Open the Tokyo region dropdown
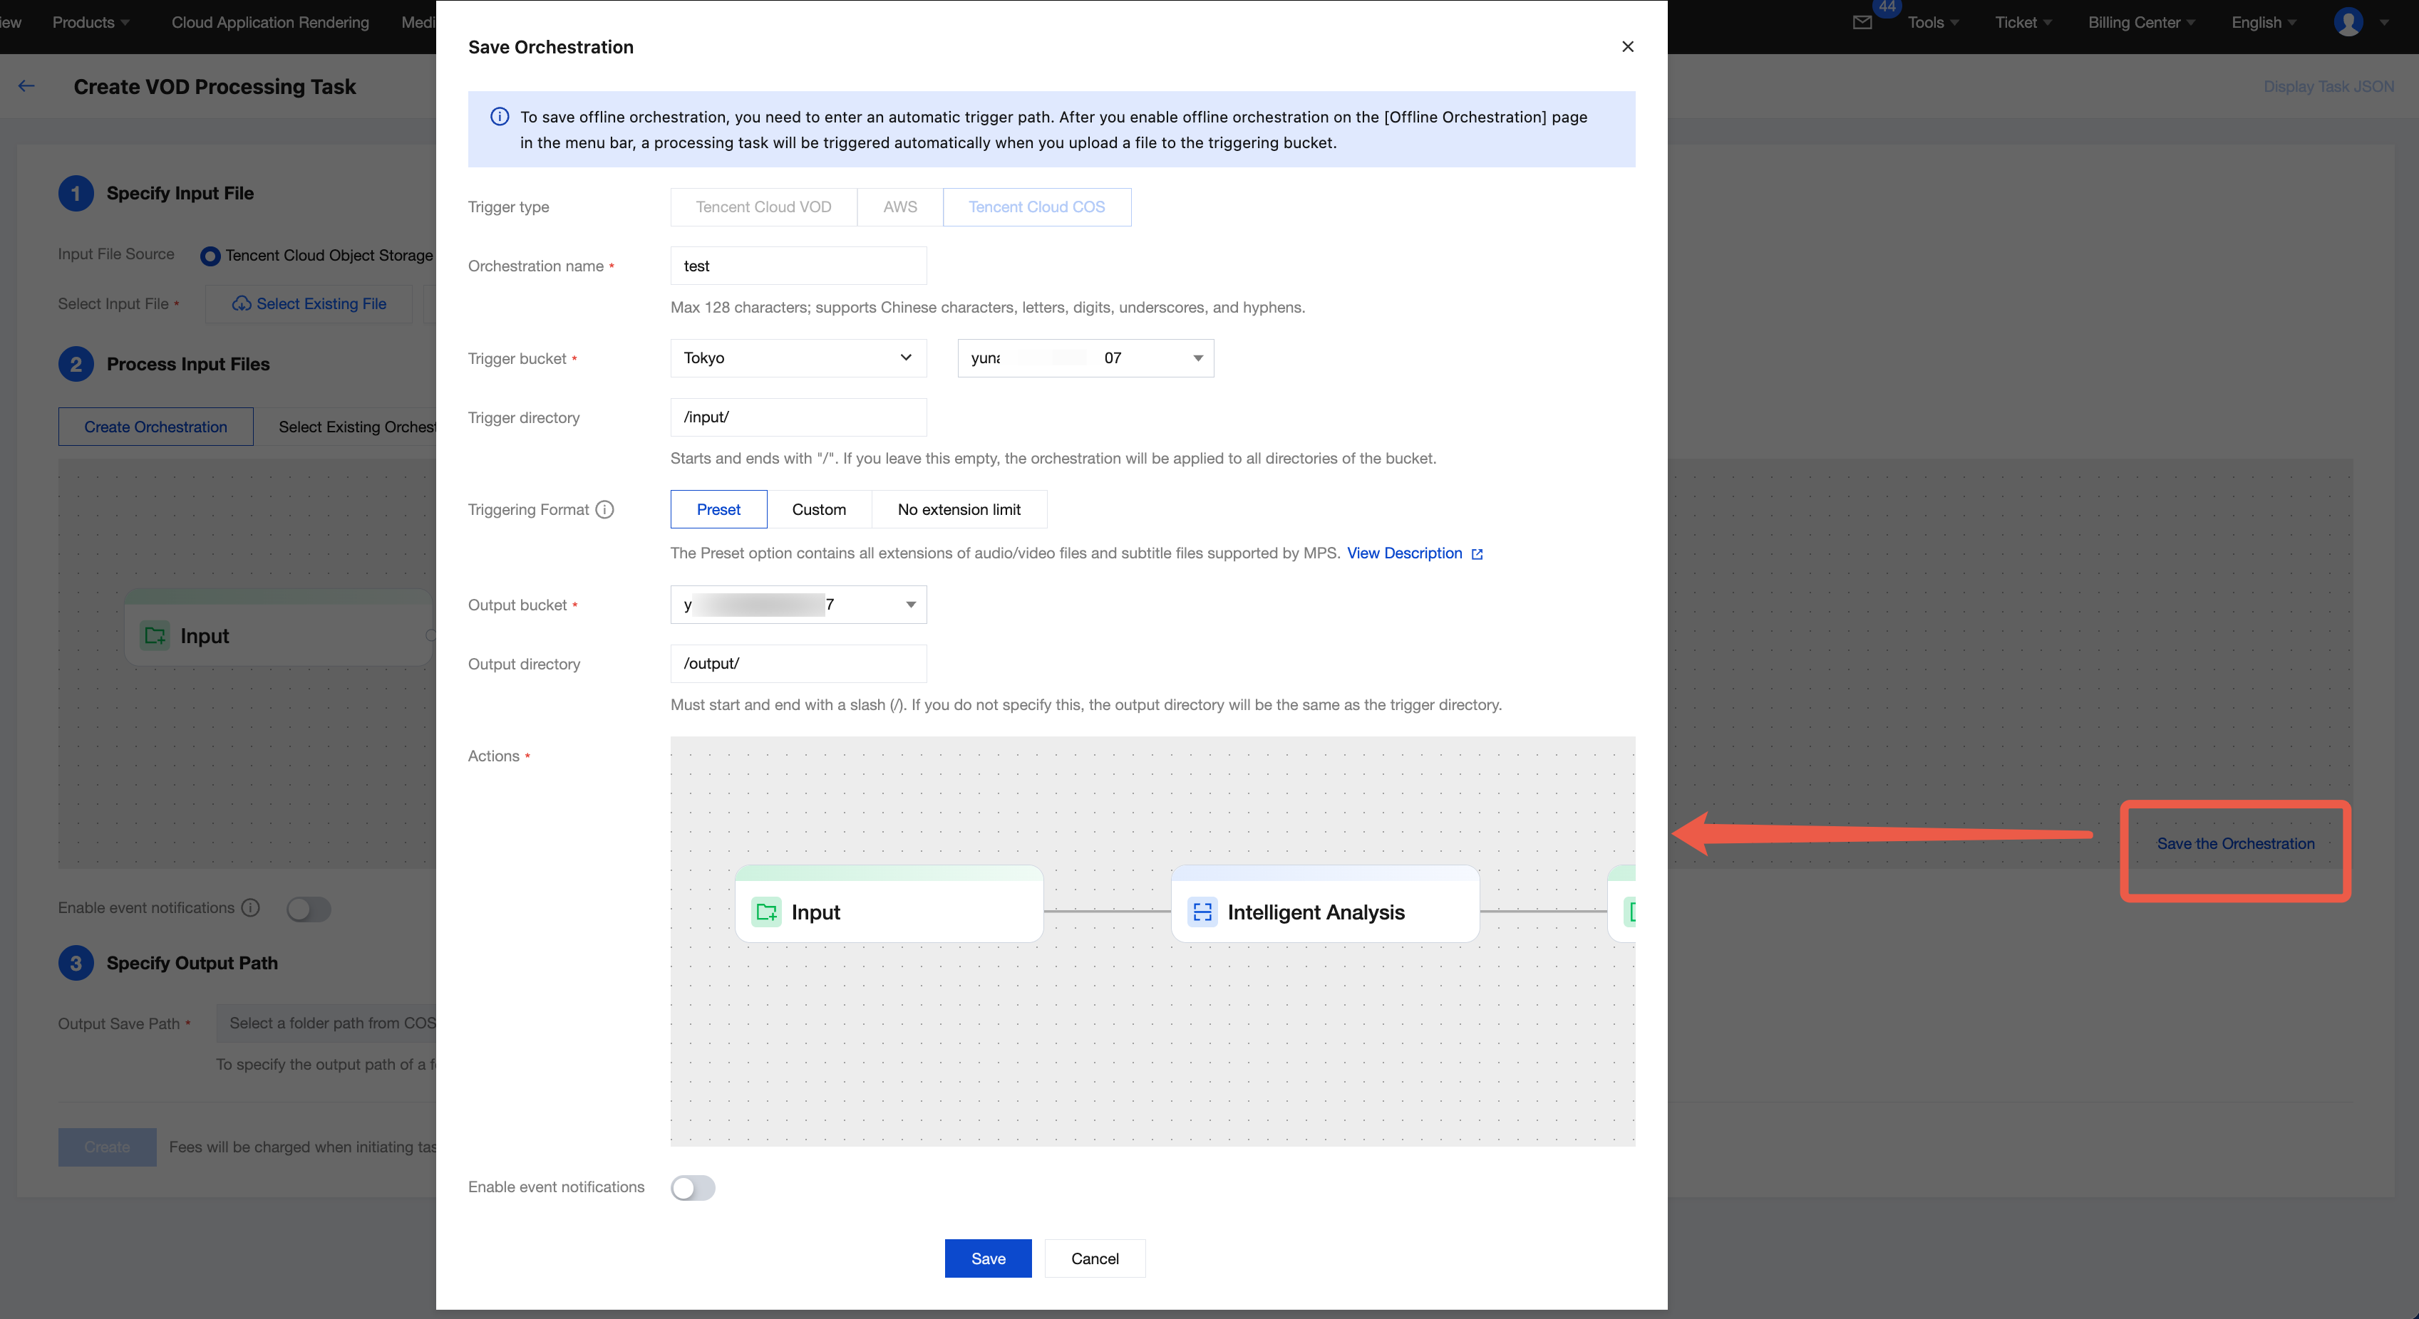 (798, 358)
